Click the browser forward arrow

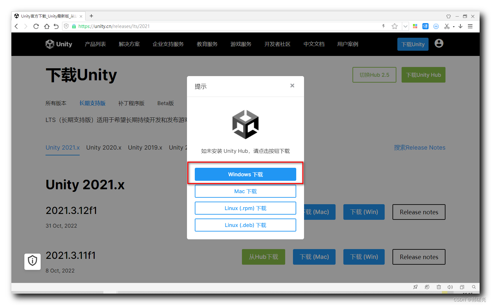pyautogui.click(x=26, y=26)
